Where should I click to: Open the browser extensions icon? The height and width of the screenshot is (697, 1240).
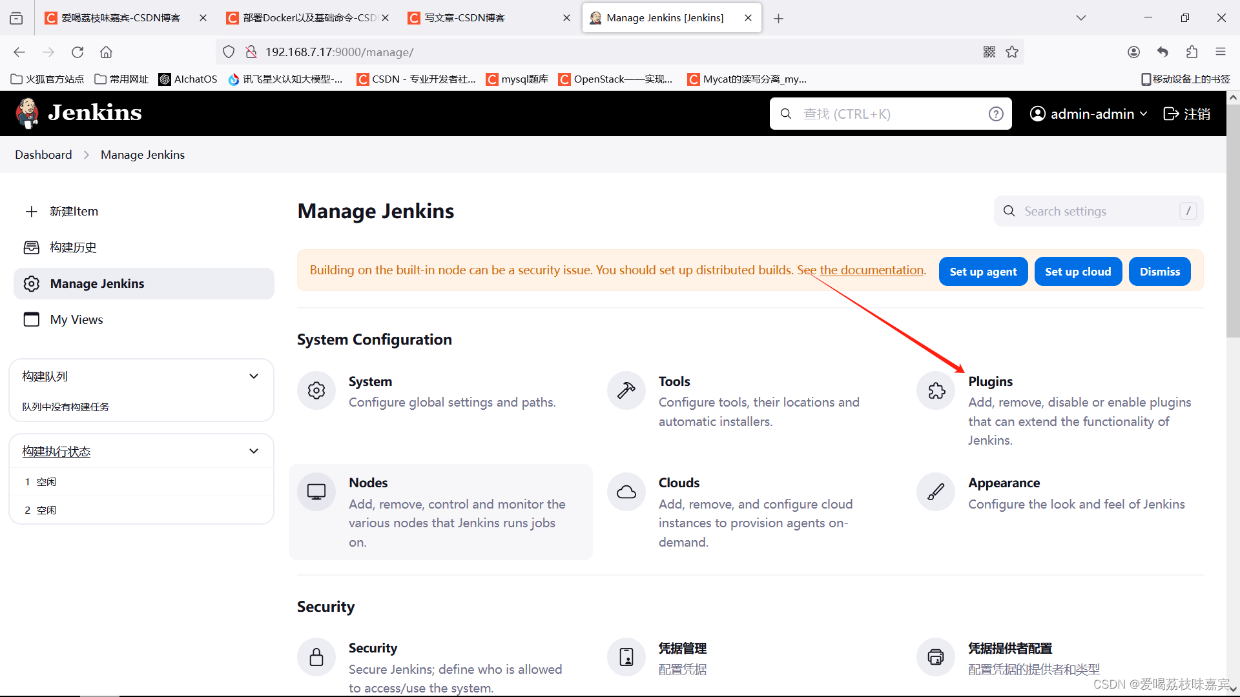(1192, 52)
